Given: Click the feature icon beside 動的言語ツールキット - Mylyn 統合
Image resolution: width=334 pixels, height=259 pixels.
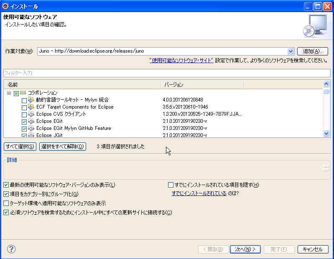Looking at the screenshot, I should 31,99.
